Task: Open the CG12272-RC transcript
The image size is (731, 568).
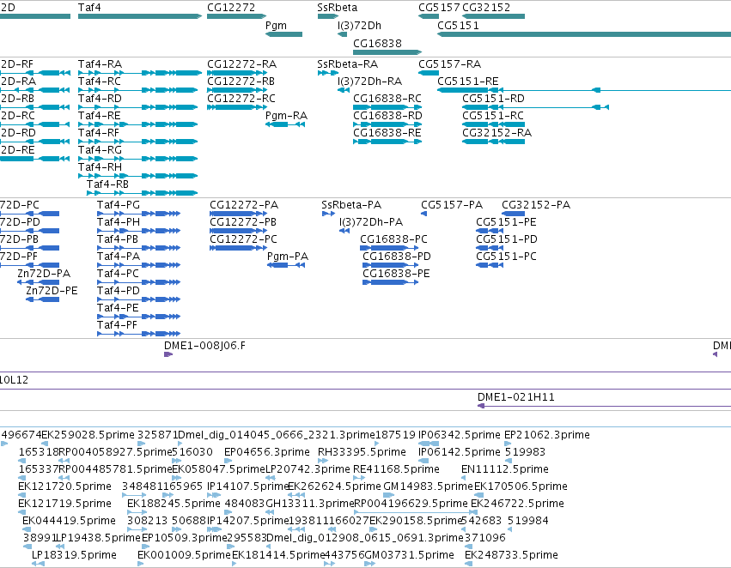Action: (237, 107)
